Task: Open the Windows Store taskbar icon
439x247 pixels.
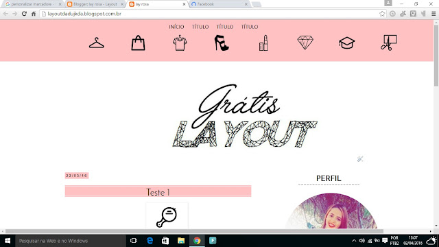Action: click(165, 241)
